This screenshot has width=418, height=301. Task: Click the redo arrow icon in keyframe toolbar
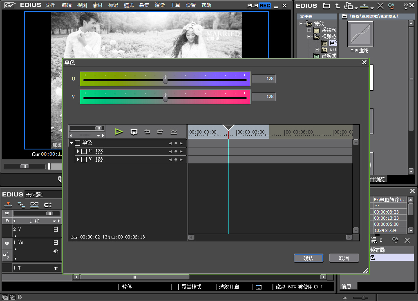click(160, 132)
